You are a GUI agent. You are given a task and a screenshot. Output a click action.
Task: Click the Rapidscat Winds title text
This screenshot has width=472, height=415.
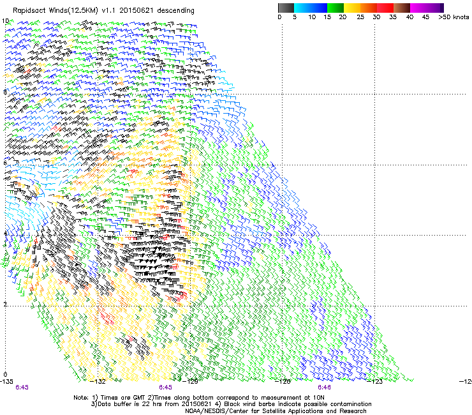pos(103,11)
